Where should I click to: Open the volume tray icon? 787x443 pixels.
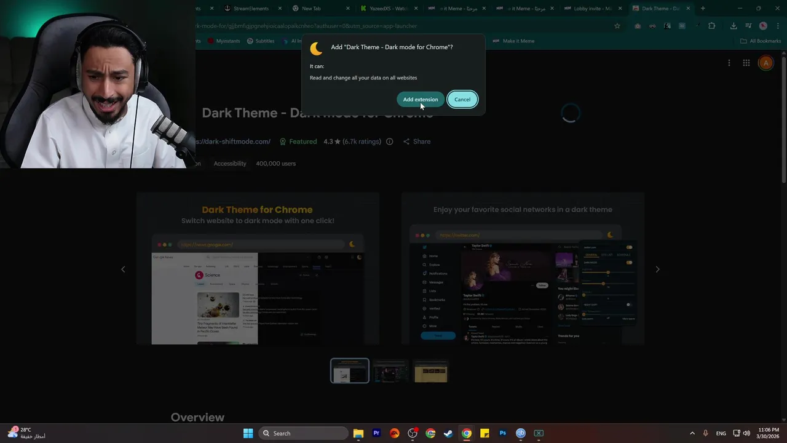(746, 433)
